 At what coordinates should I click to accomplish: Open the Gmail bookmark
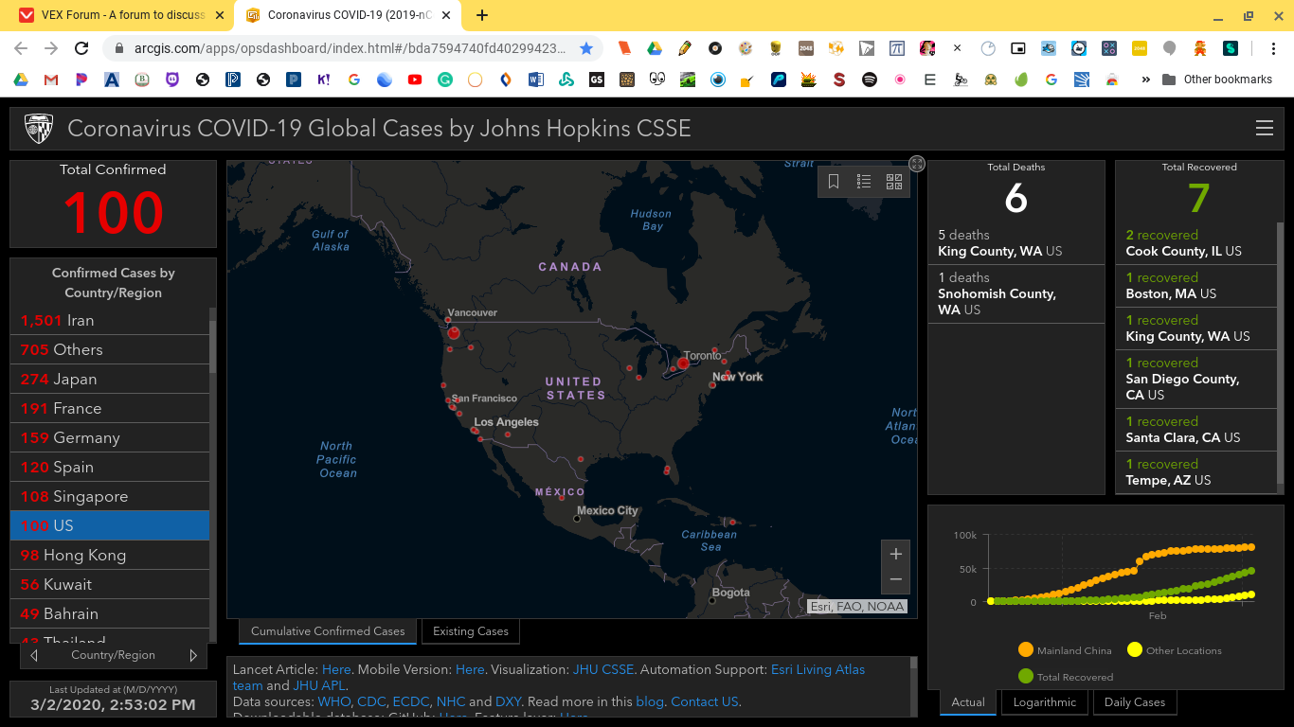pos(51,80)
